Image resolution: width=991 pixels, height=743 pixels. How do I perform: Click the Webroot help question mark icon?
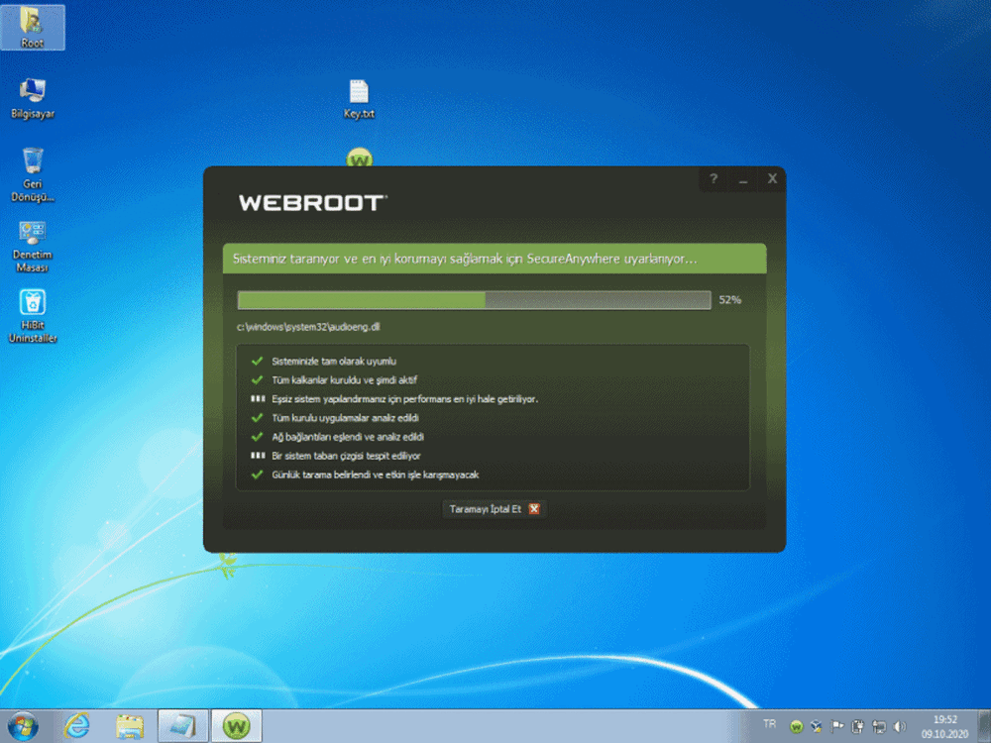[713, 179]
